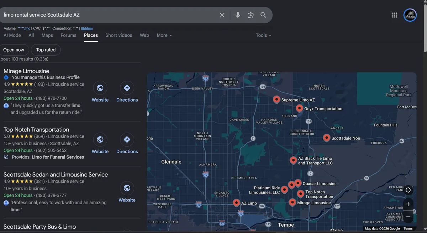The image size is (427, 233).
Task: Open Scottsdale Party Bus & Limo listing
Action: coord(39,227)
